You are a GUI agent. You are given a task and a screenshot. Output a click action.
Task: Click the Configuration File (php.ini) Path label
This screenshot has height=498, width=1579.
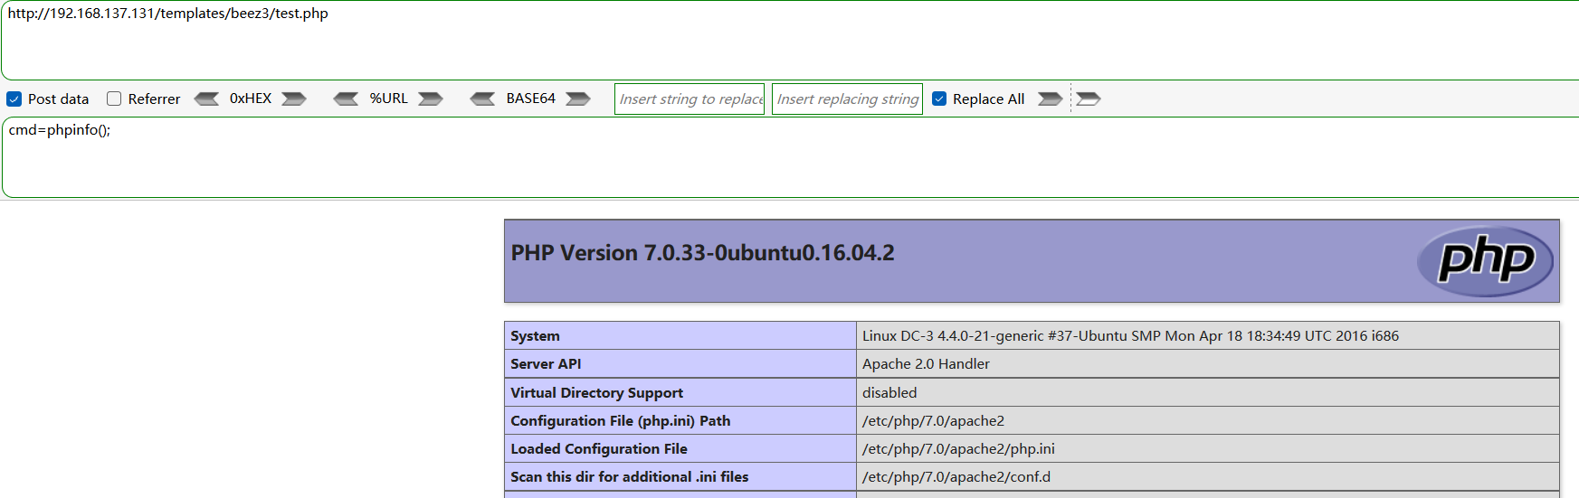pyautogui.click(x=620, y=421)
